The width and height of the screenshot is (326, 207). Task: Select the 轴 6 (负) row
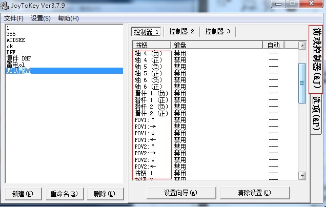[215, 80]
